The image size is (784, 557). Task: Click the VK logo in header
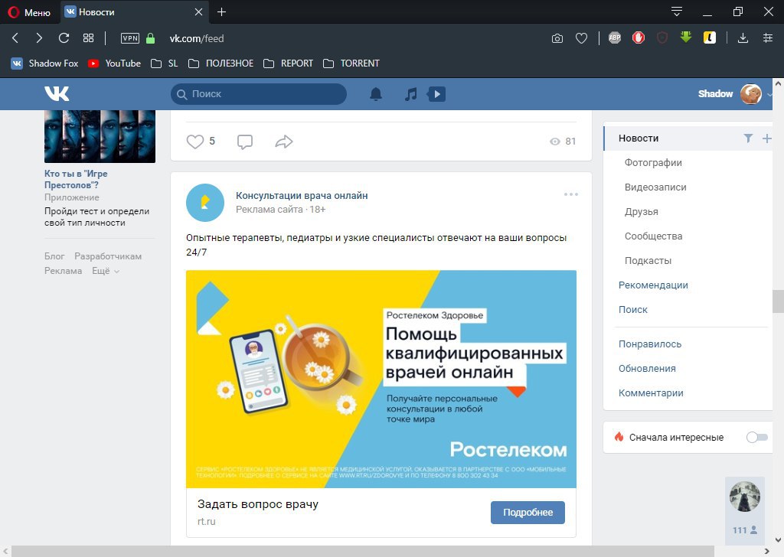tap(57, 93)
